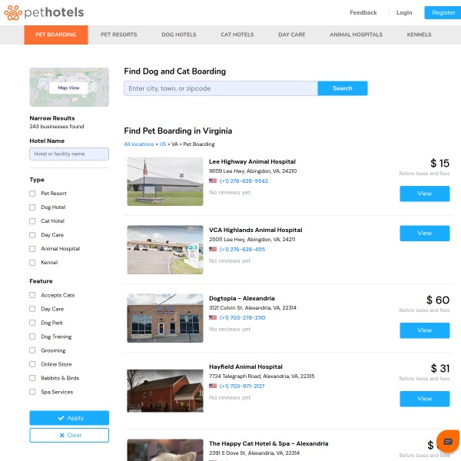461x461 pixels.
Task: Click the Search button
Action: click(343, 88)
